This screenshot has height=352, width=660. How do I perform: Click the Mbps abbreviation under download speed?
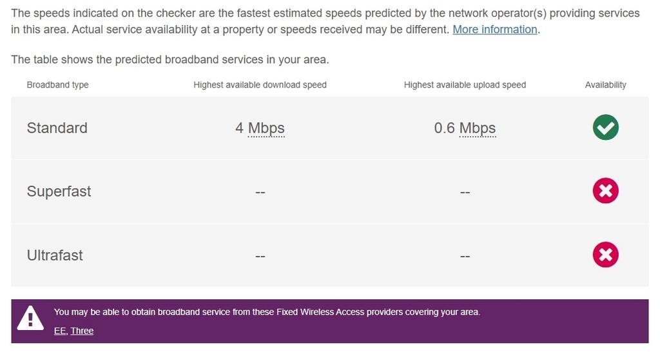click(266, 128)
